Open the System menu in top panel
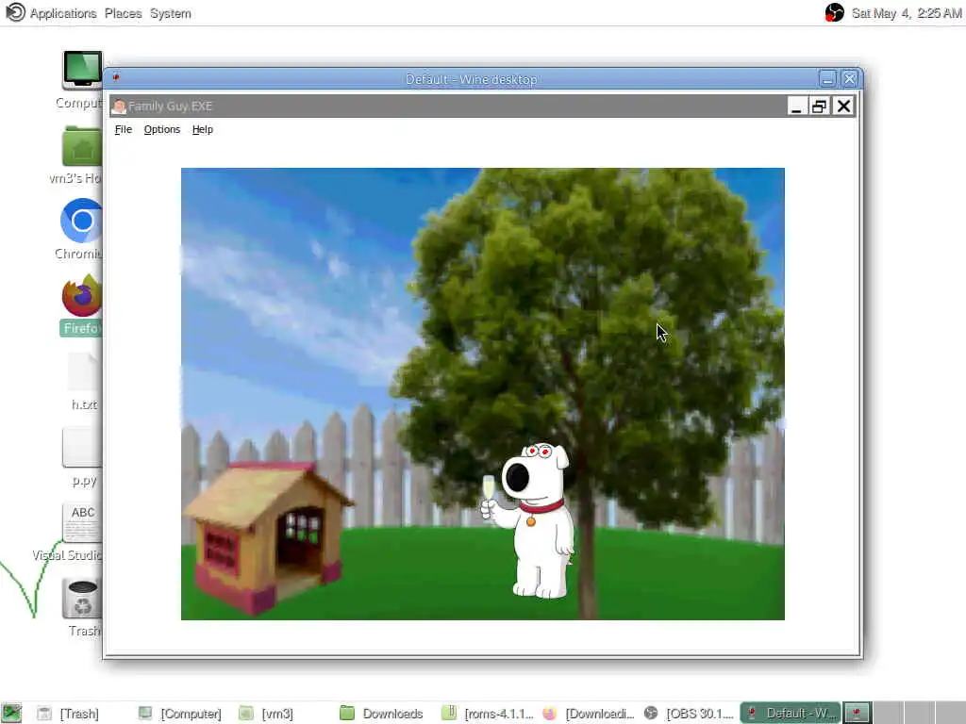Image resolution: width=966 pixels, height=724 pixels. coord(171,13)
